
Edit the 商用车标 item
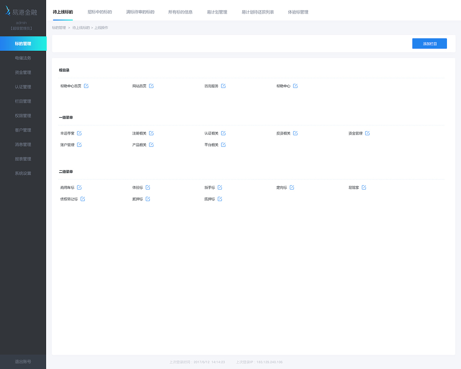(79, 187)
